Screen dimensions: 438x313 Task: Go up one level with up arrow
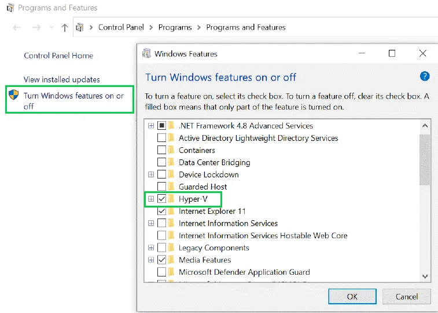coord(65,27)
